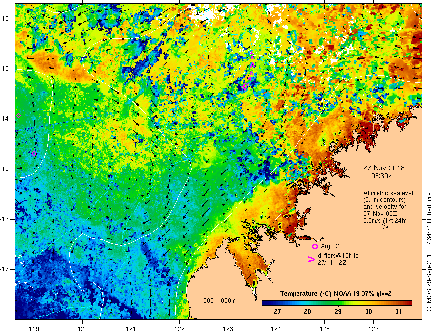
Task: Click latitude axis label -17
Action: click(5, 269)
